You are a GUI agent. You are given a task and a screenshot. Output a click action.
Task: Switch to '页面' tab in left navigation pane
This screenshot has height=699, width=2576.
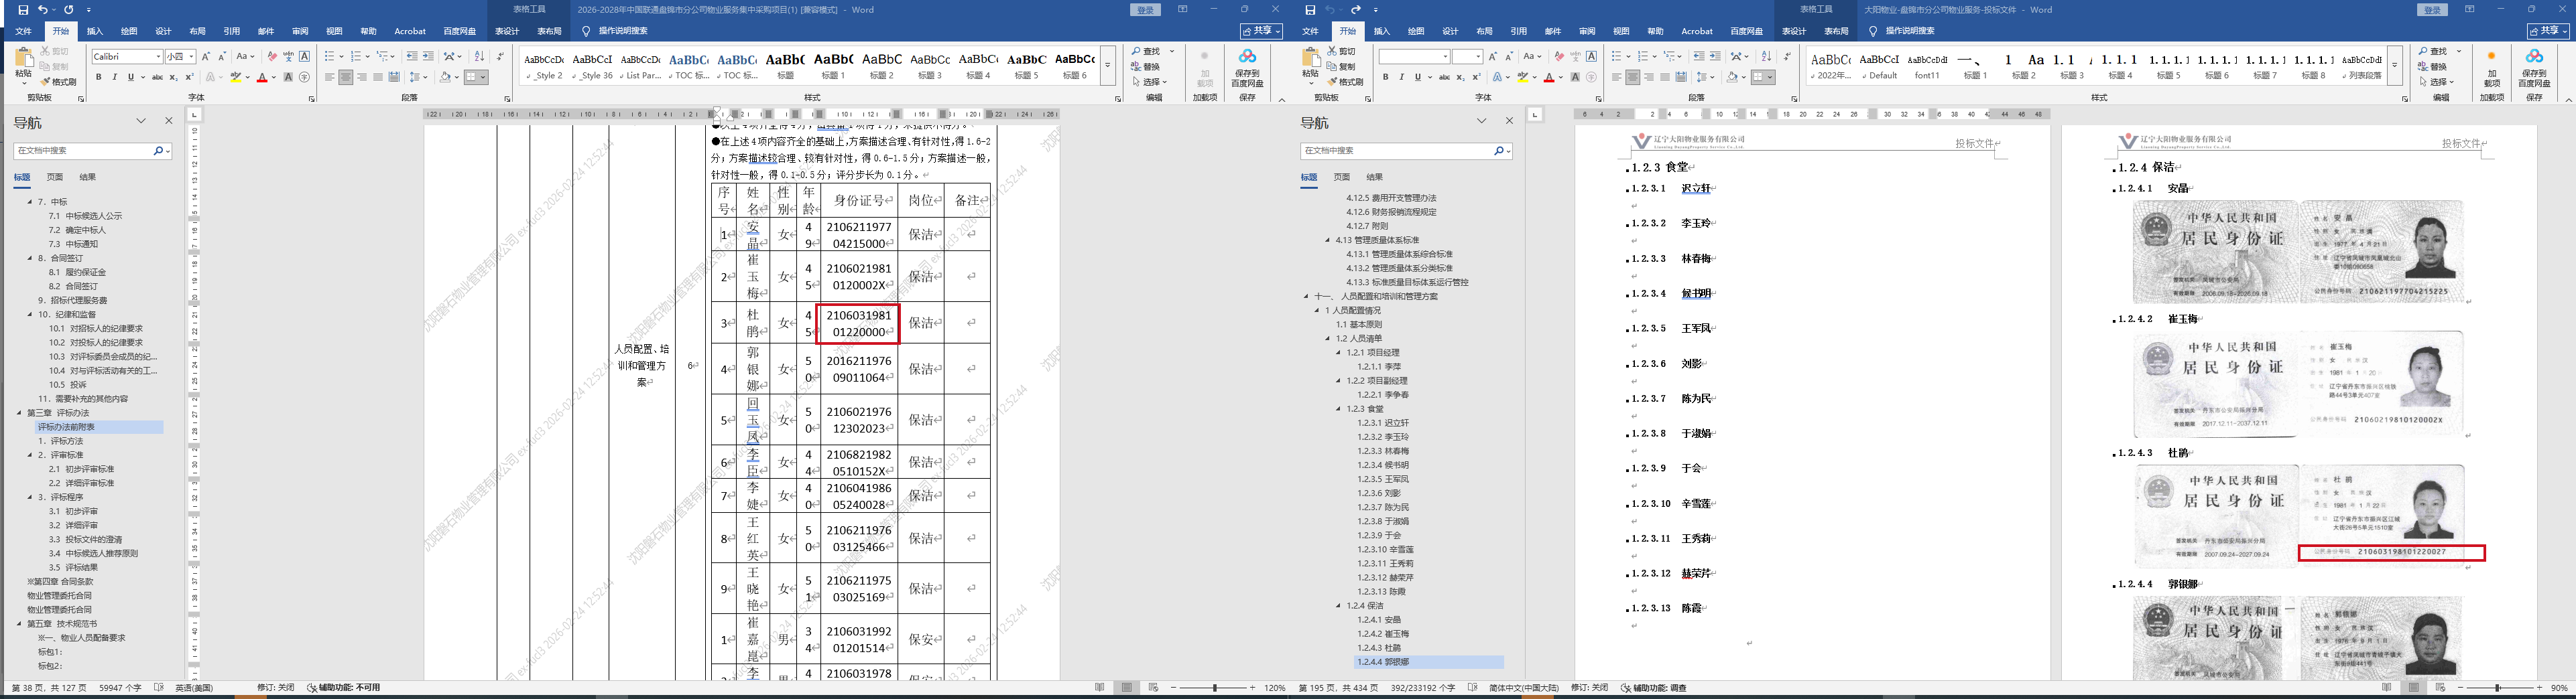click(x=55, y=177)
